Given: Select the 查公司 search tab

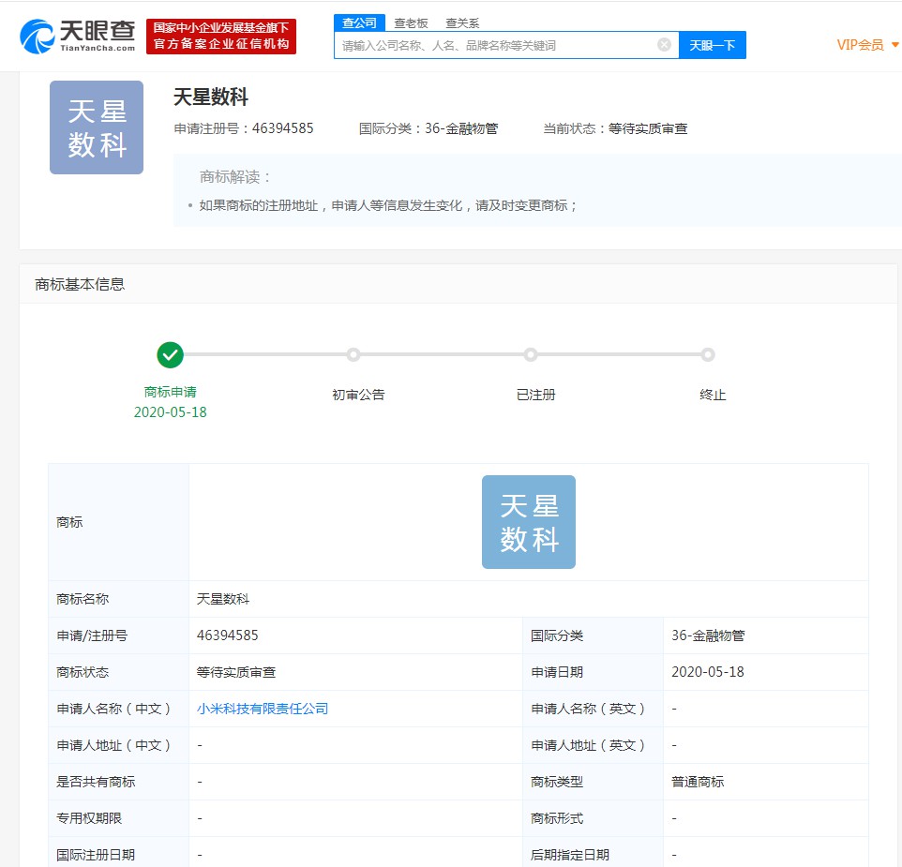Looking at the screenshot, I should click(x=359, y=23).
